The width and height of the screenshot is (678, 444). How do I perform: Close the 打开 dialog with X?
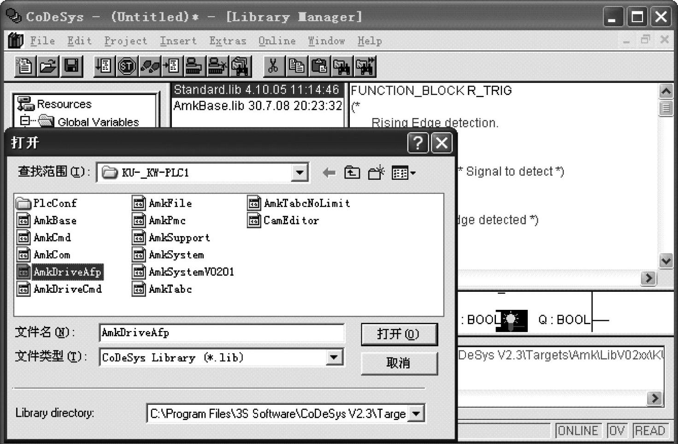[442, 143]
